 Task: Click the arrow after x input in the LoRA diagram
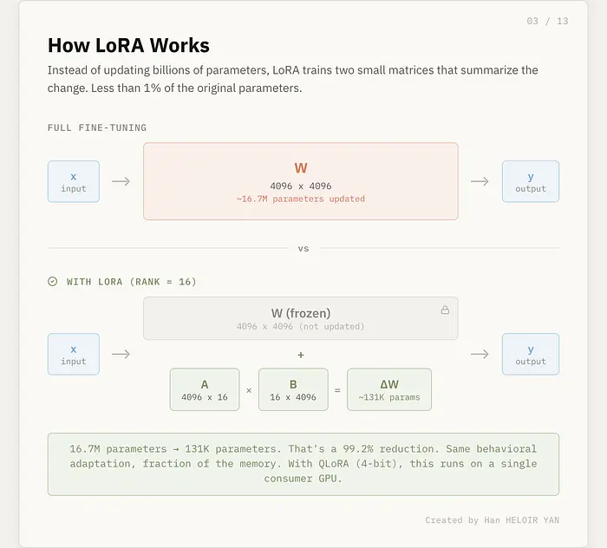pos(121,354)
